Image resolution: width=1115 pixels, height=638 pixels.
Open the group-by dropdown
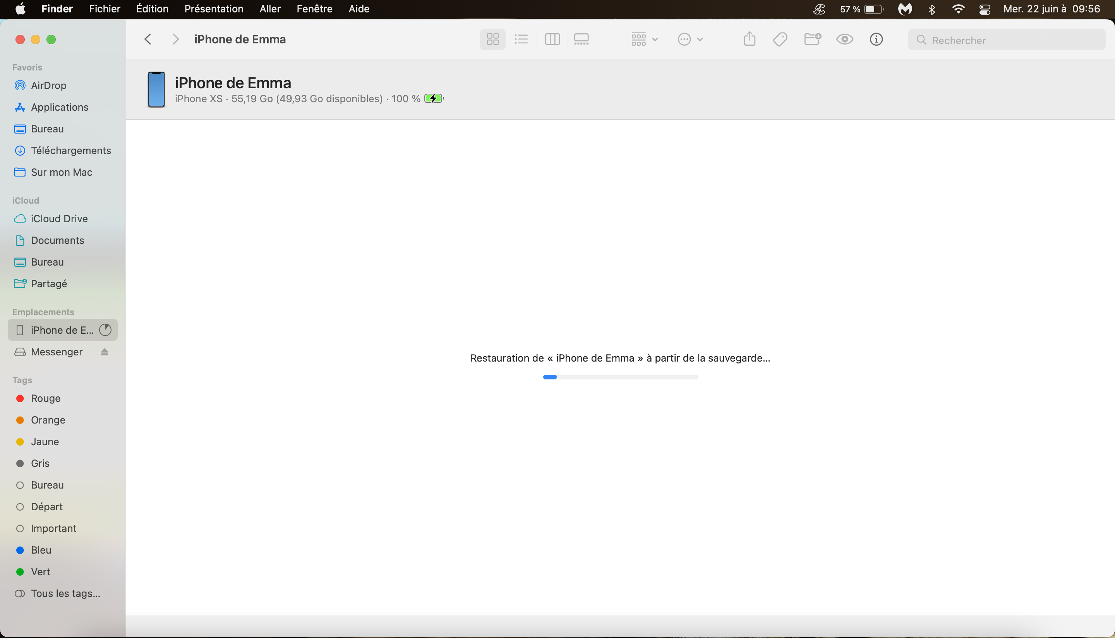pyautogui.click(x=645, y=39)
